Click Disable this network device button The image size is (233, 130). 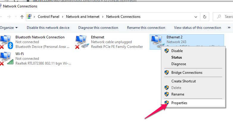tap(48, 28)
